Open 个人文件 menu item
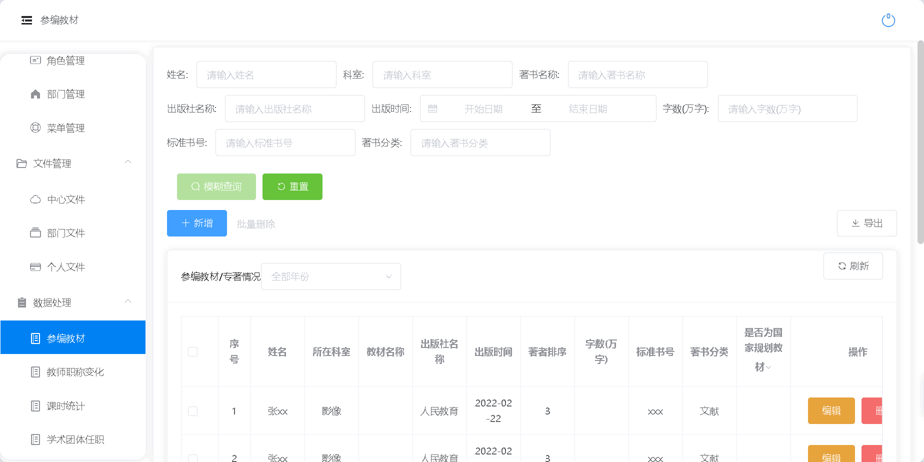This screenshot has width=924, height=462. (73, 267)
